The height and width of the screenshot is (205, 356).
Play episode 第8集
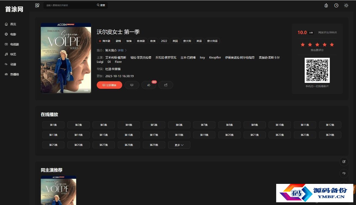(x=229, y=125)
